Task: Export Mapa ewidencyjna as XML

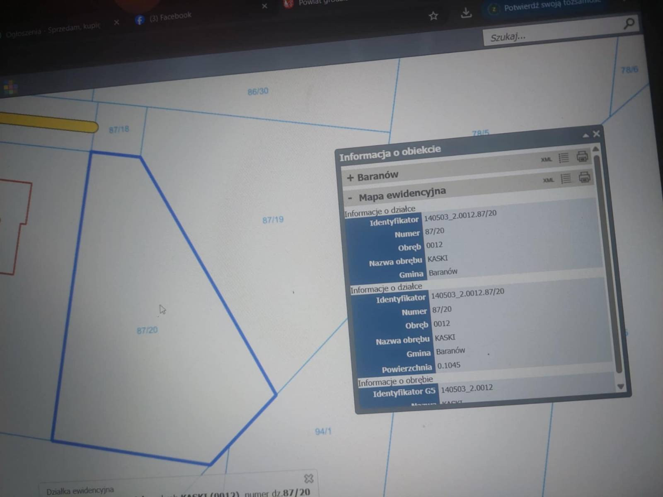Action: pyautogui.click(x=548, y=180)
